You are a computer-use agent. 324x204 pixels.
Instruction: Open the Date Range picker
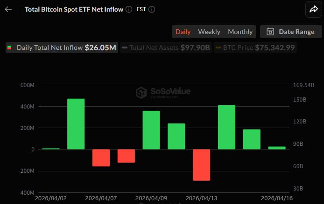(291, 32)
